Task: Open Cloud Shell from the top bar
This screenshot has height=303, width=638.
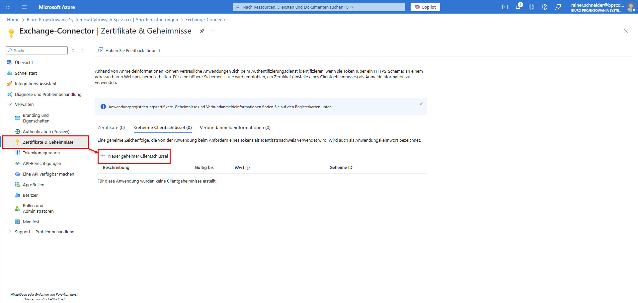Action: [x=505, y=7]
